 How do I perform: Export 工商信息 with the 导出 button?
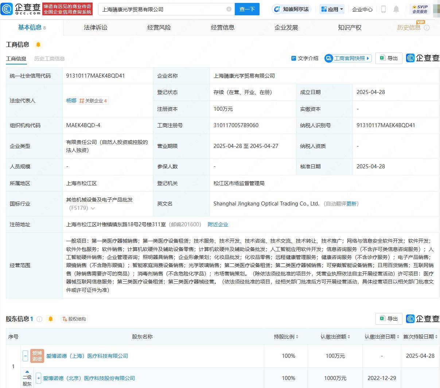[x=389, y=58]
